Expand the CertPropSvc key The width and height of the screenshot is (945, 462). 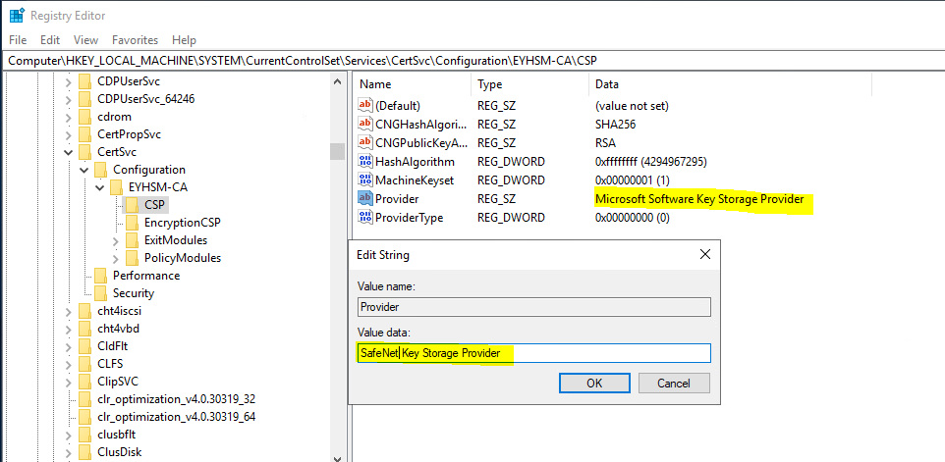68,134
